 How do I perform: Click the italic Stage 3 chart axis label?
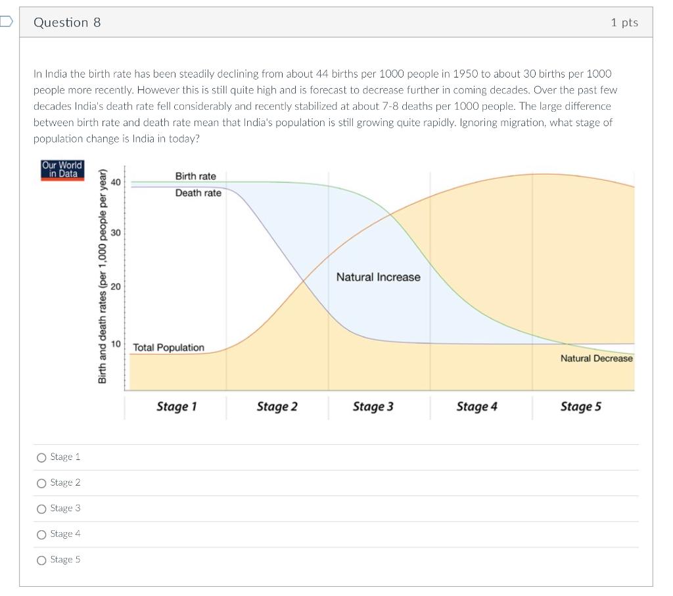point(373,407)
